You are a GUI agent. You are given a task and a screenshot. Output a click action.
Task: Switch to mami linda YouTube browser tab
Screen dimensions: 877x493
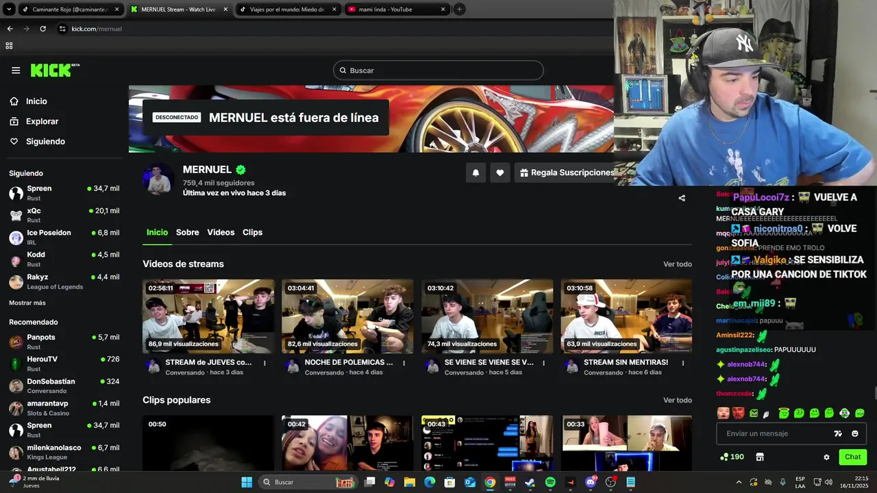coord(396,10)
